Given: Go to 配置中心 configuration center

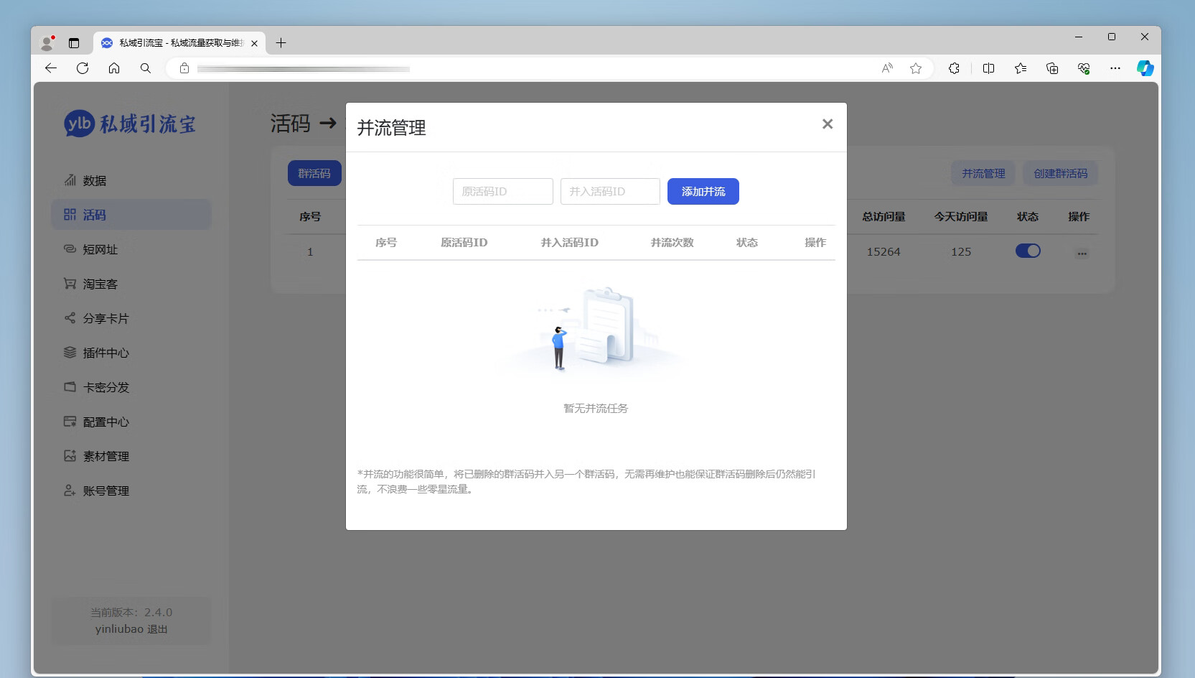Looking at the screenshot, I should 106,422.
